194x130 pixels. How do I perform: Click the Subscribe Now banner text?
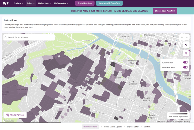coord(110,11)
